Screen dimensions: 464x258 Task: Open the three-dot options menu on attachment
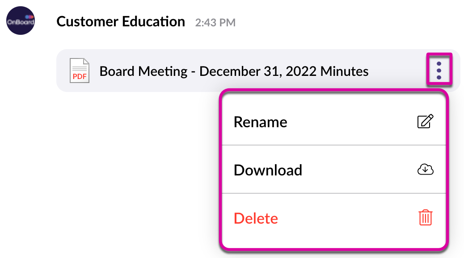(439, 71)
